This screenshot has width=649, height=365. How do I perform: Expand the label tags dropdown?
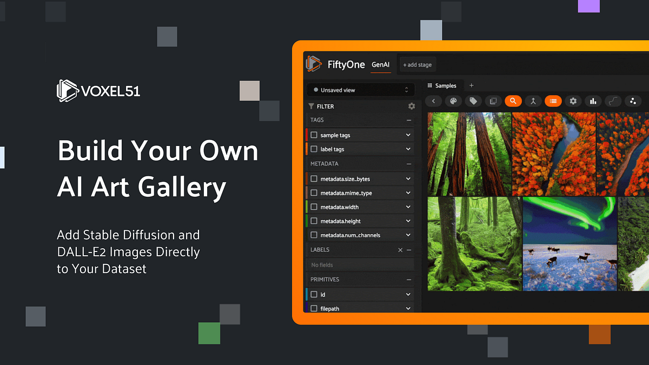click(x=408, y=149)
